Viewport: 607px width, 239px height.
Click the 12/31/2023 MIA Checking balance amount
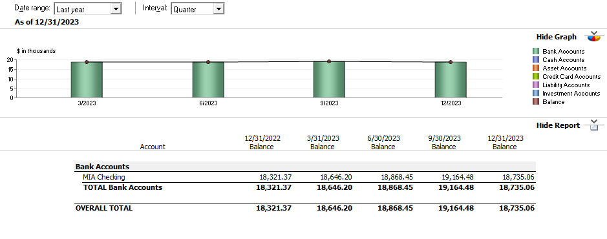tap(518, 177)
